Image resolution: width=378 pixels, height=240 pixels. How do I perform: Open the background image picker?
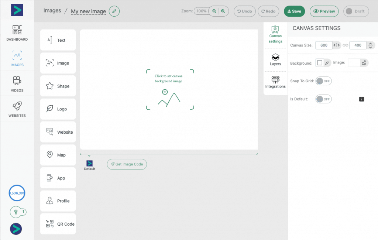click(x=364, y=63)
